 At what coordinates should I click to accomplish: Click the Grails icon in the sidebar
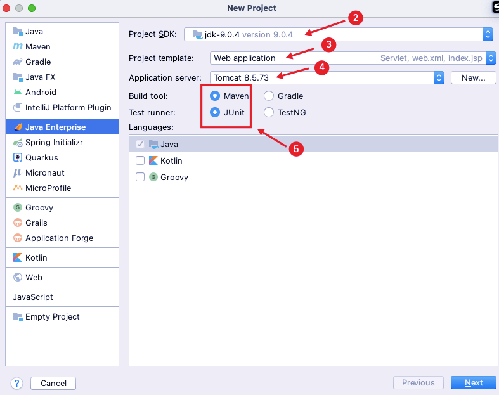18,223
